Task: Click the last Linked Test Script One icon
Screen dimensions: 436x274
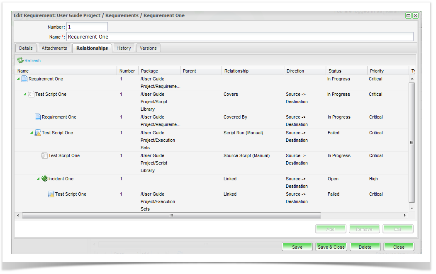Action: coord(51,194)
